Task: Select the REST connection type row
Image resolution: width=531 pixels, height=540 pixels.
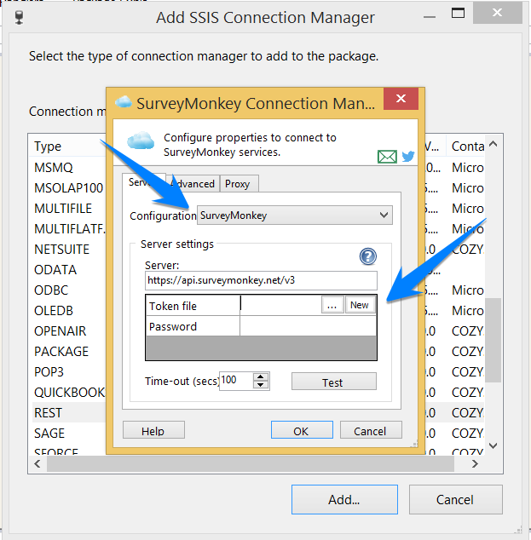Action: click(69, 412)
